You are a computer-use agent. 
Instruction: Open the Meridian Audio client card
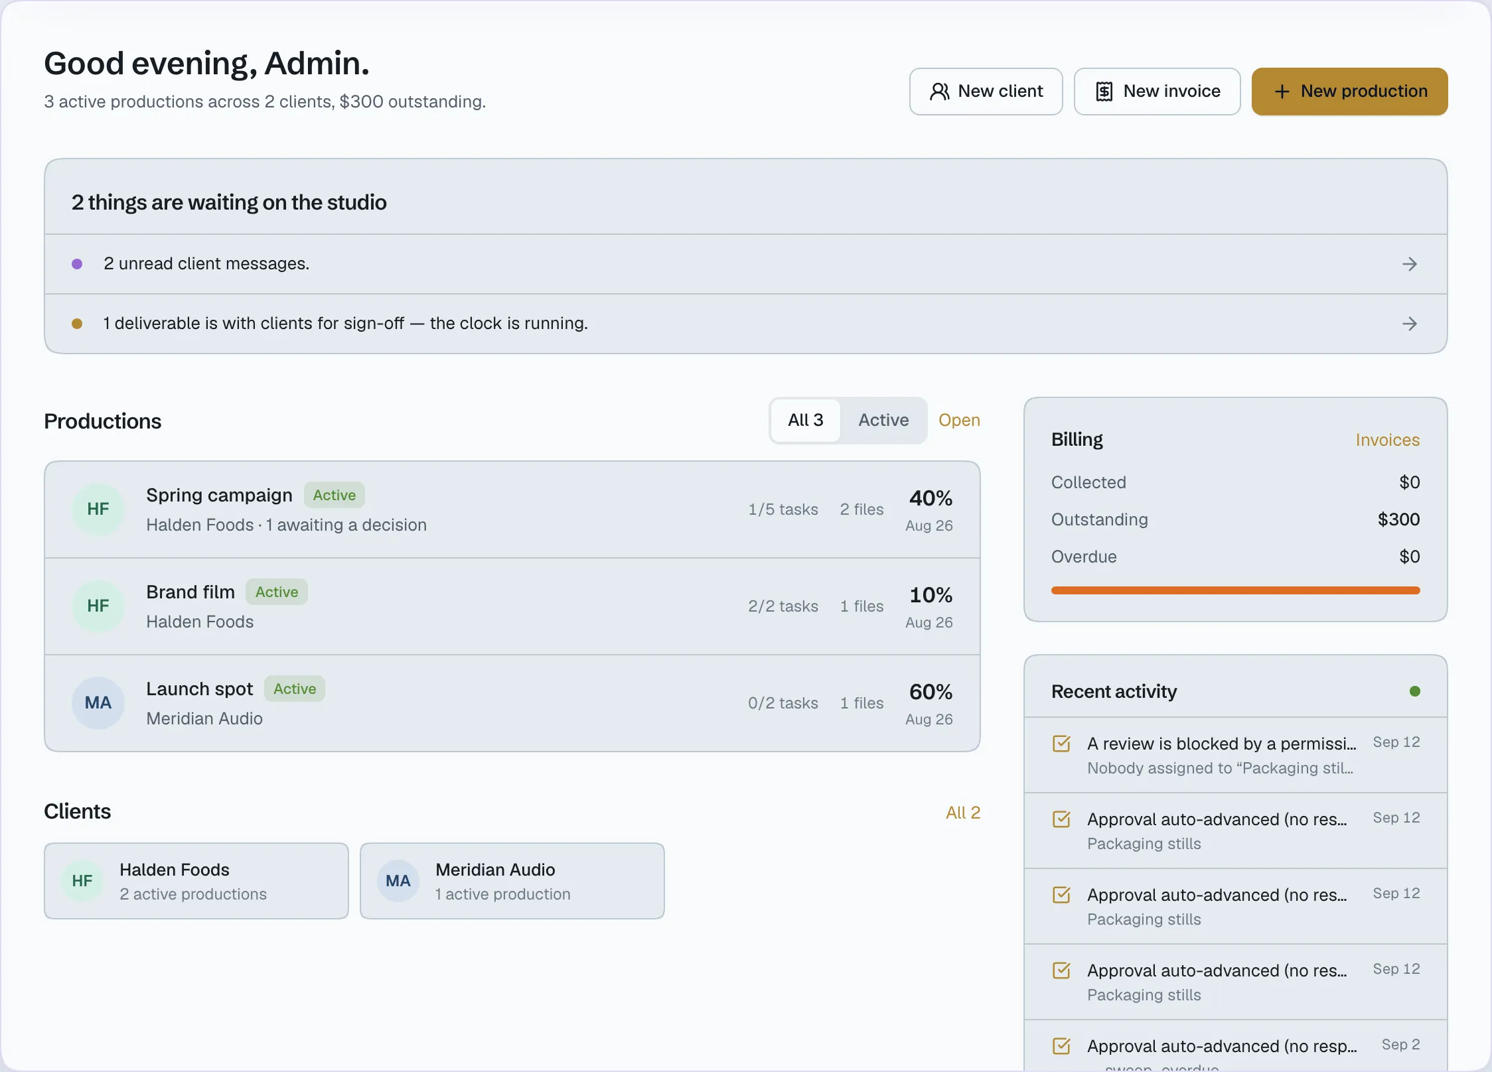tap(512, 881)
